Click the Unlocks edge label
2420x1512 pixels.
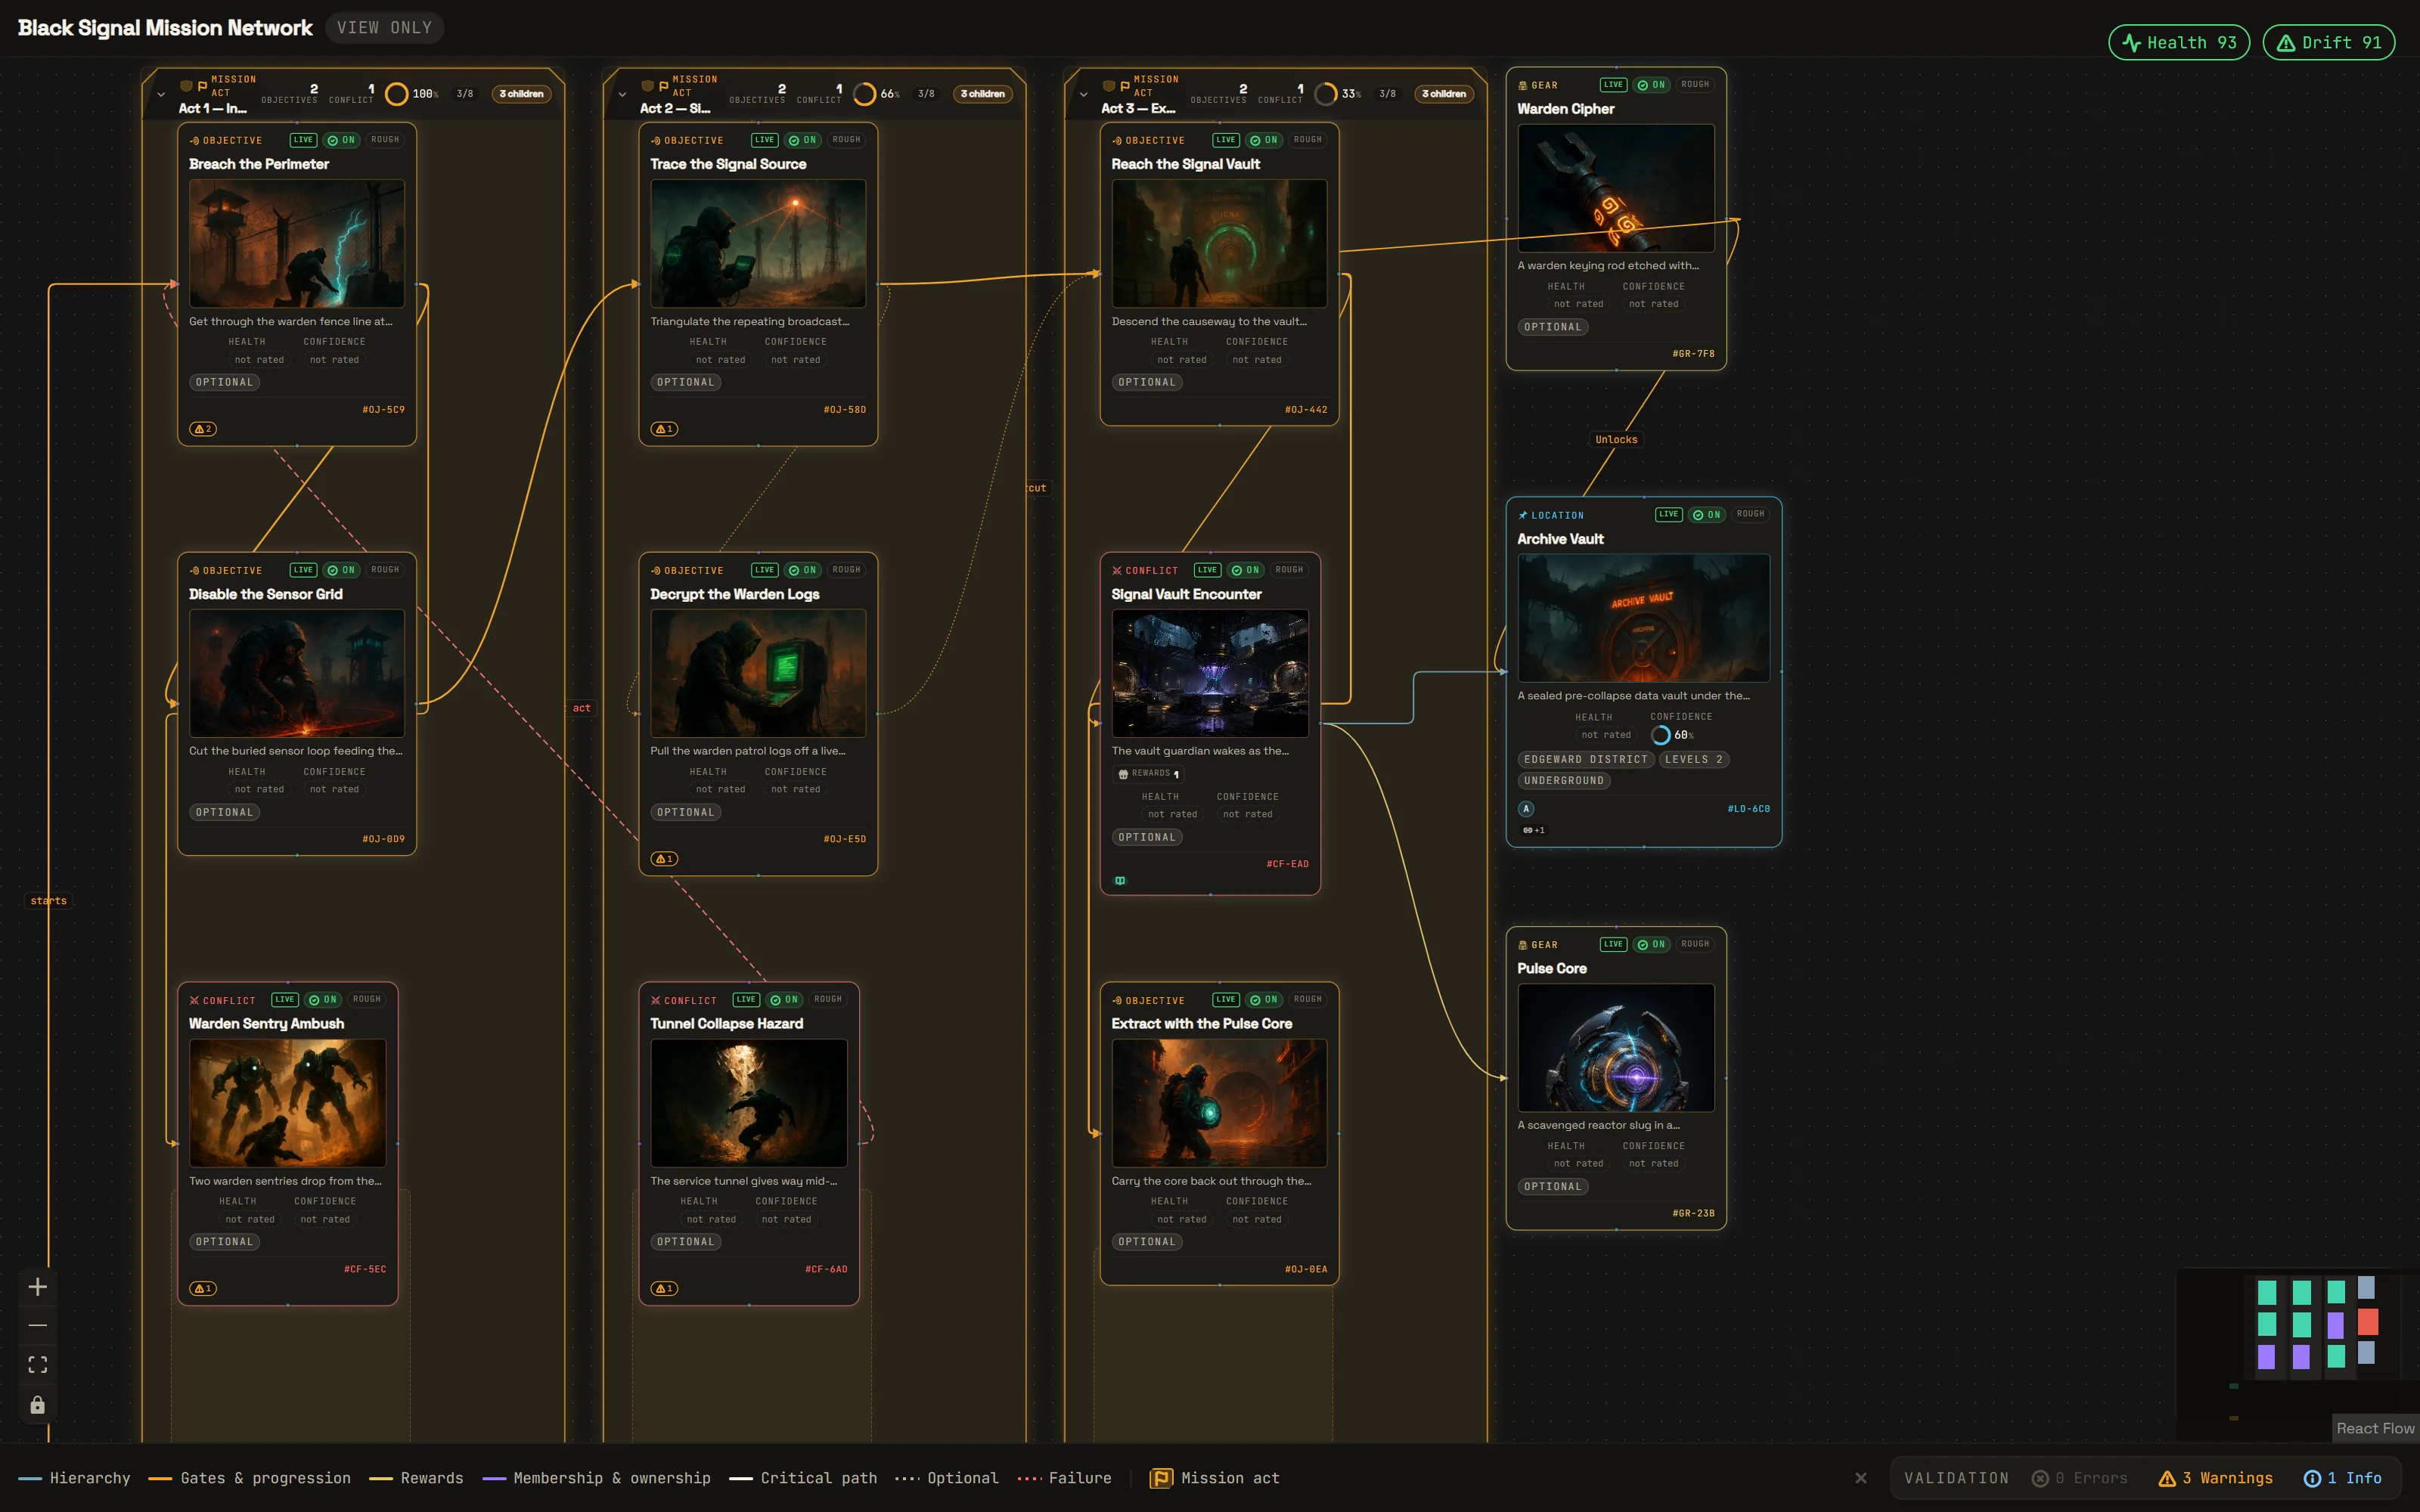(1616, 440)
